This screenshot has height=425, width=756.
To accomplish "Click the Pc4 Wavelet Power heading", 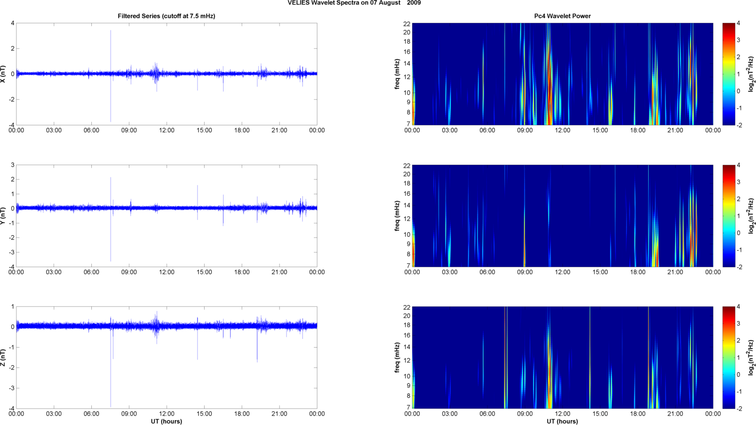I will tap(562, 16).
